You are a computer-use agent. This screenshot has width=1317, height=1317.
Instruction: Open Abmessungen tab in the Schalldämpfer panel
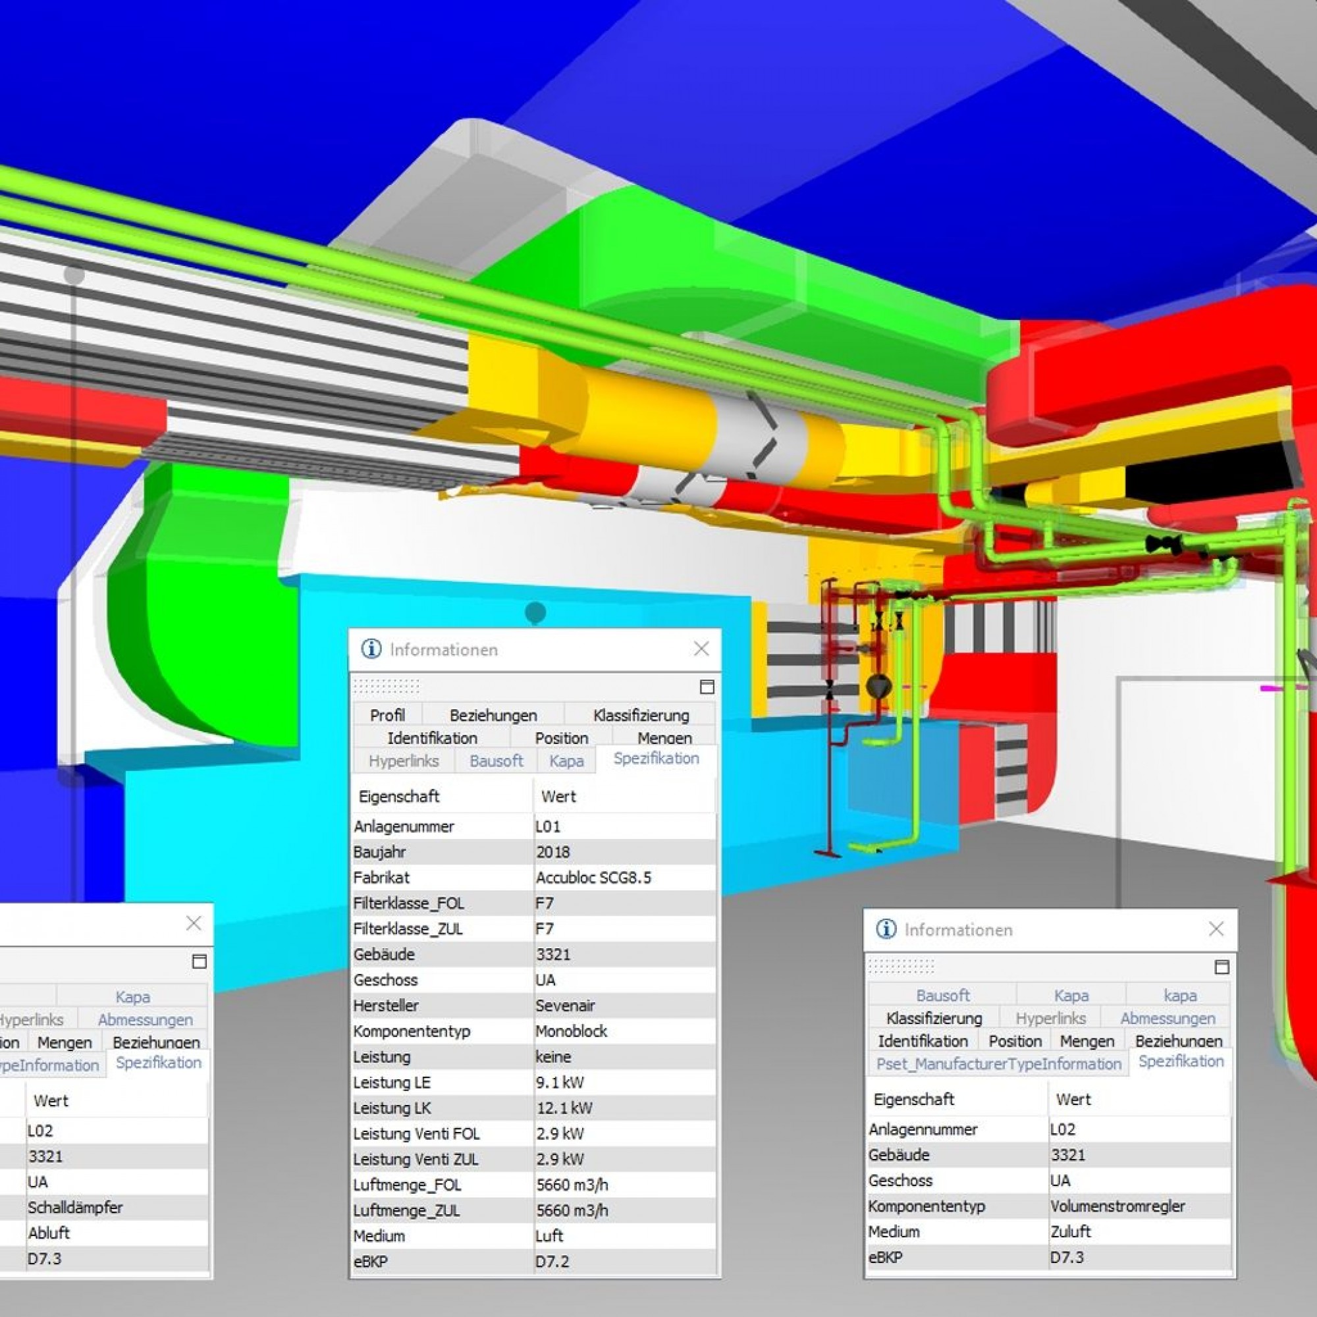145,1020
